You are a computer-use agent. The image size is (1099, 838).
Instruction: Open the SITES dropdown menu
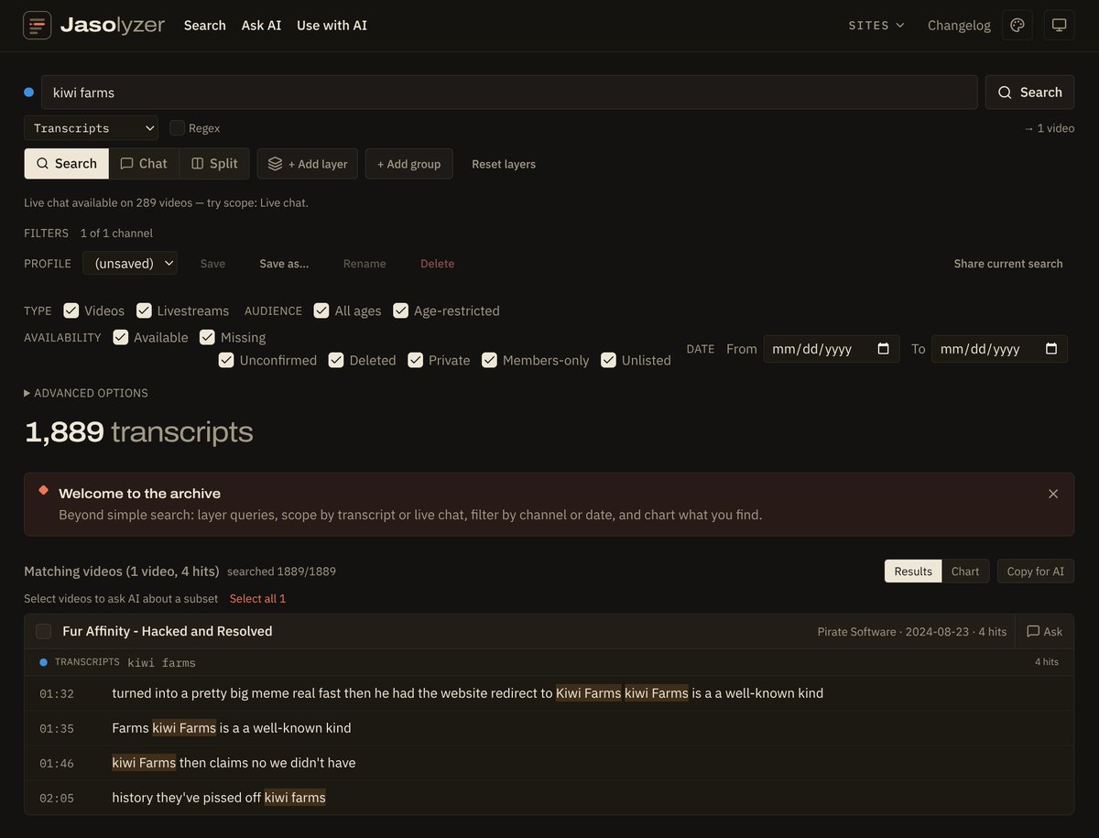[x=876, y=26]
